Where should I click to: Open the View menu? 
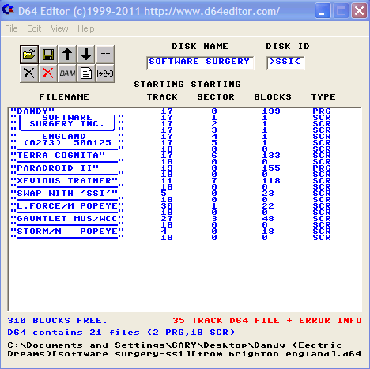pos(59,28)
